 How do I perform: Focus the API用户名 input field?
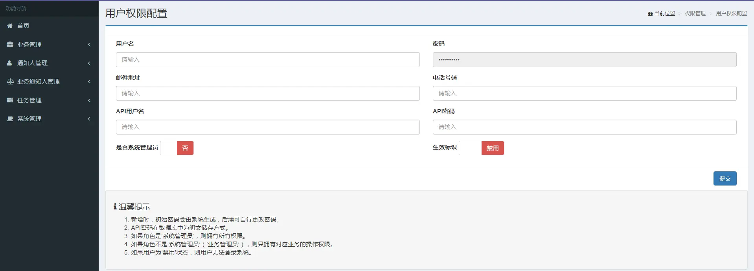point(268,127)
